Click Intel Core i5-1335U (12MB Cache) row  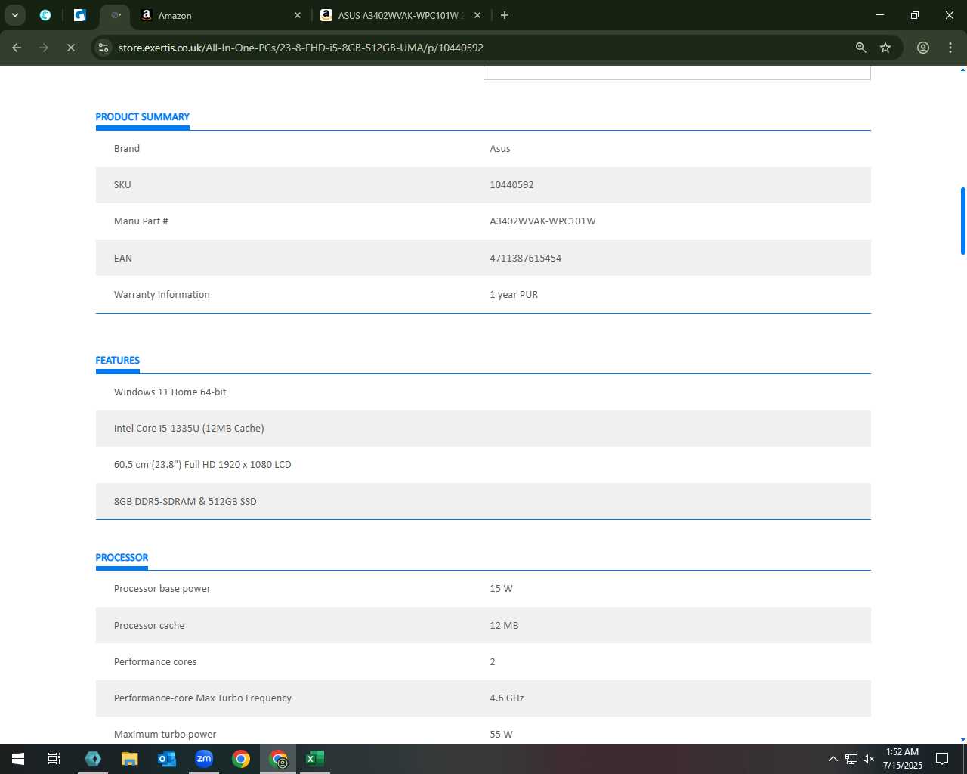[x=483, y=428]
